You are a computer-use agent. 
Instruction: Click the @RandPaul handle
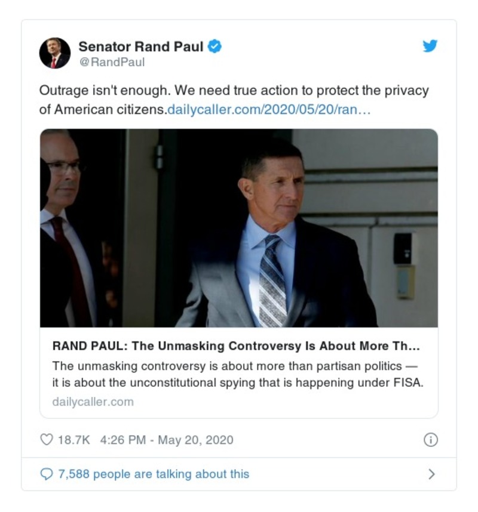[112, 62]
